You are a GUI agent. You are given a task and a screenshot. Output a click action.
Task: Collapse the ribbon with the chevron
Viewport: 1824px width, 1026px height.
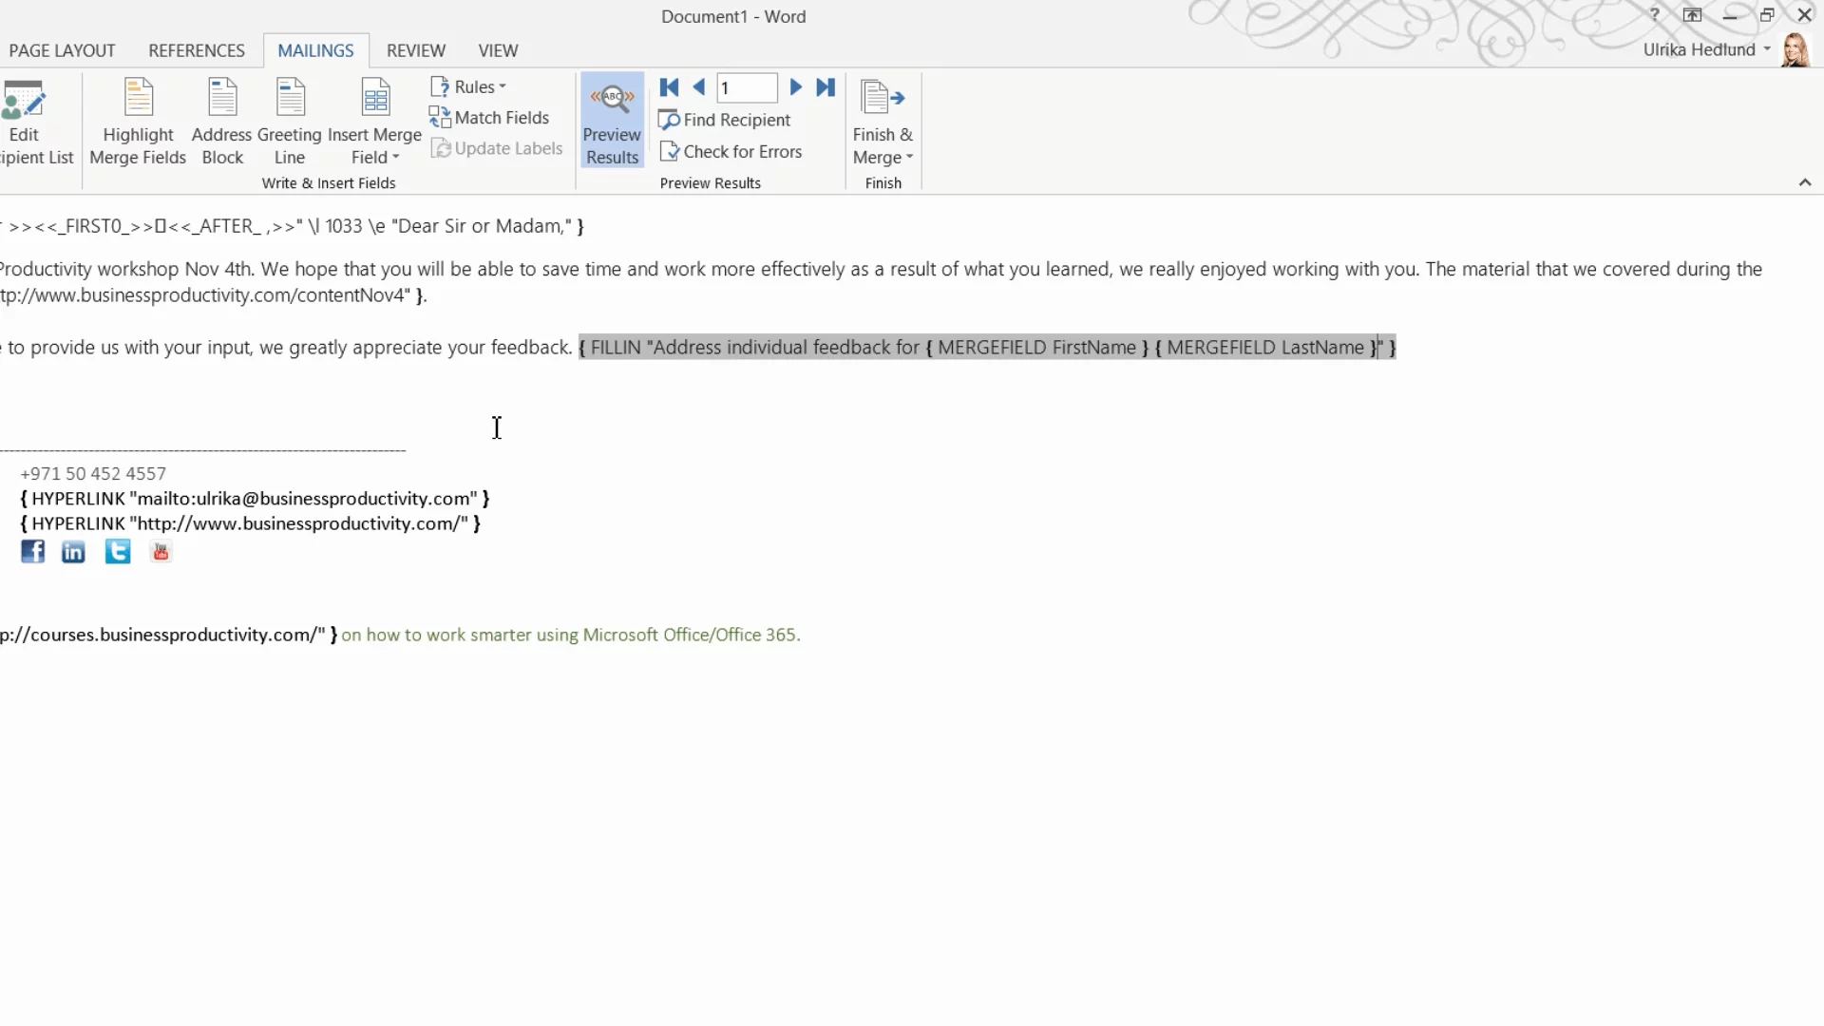[1805, 182]
